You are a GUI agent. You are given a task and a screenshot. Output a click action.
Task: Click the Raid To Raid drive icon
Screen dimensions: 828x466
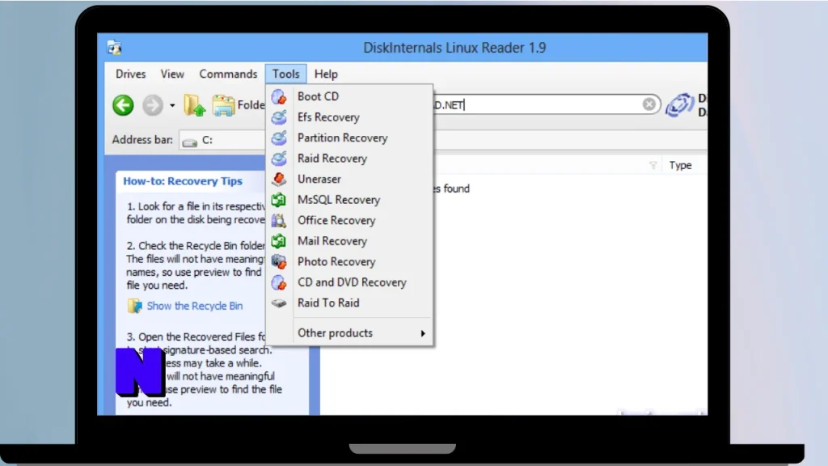[x=279, y=303]
